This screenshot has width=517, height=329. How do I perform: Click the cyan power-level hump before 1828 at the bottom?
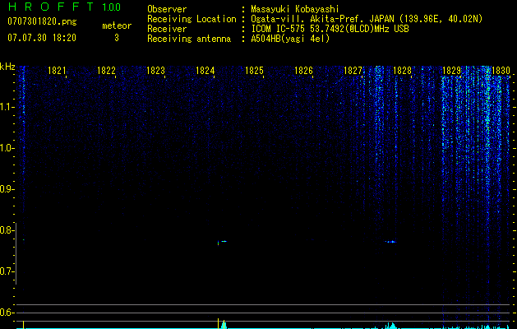coord(390,326)
